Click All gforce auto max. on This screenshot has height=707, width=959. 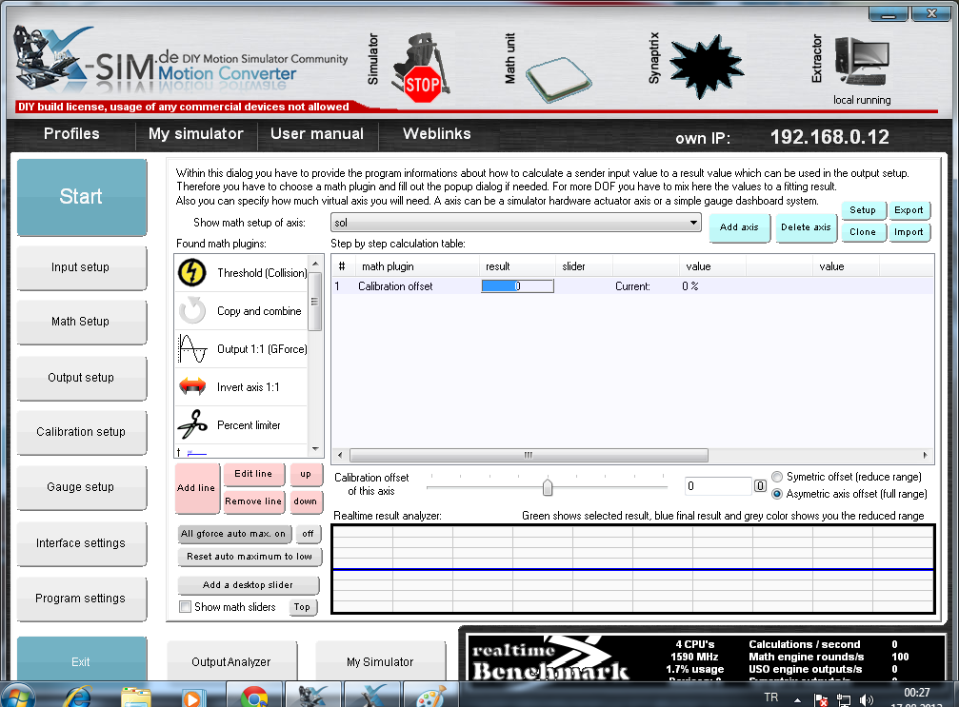(233, 534)
